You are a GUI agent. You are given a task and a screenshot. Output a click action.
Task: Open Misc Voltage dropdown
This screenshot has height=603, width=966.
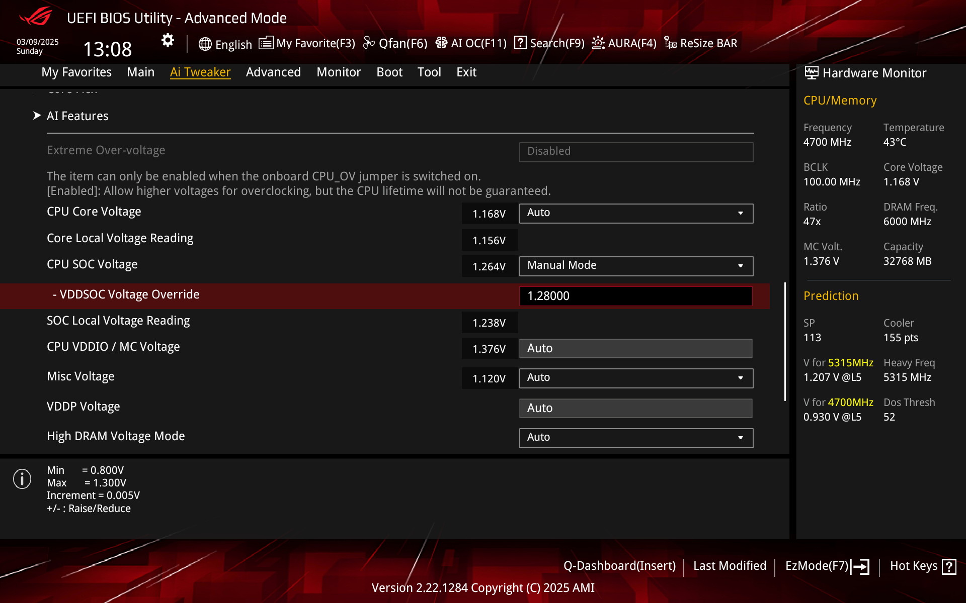(636, 378)
